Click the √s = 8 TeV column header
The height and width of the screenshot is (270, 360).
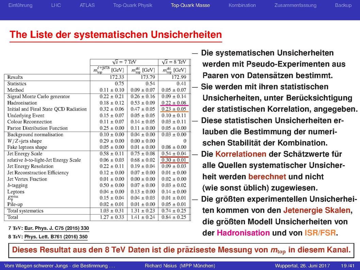click(x=174, y=62)
